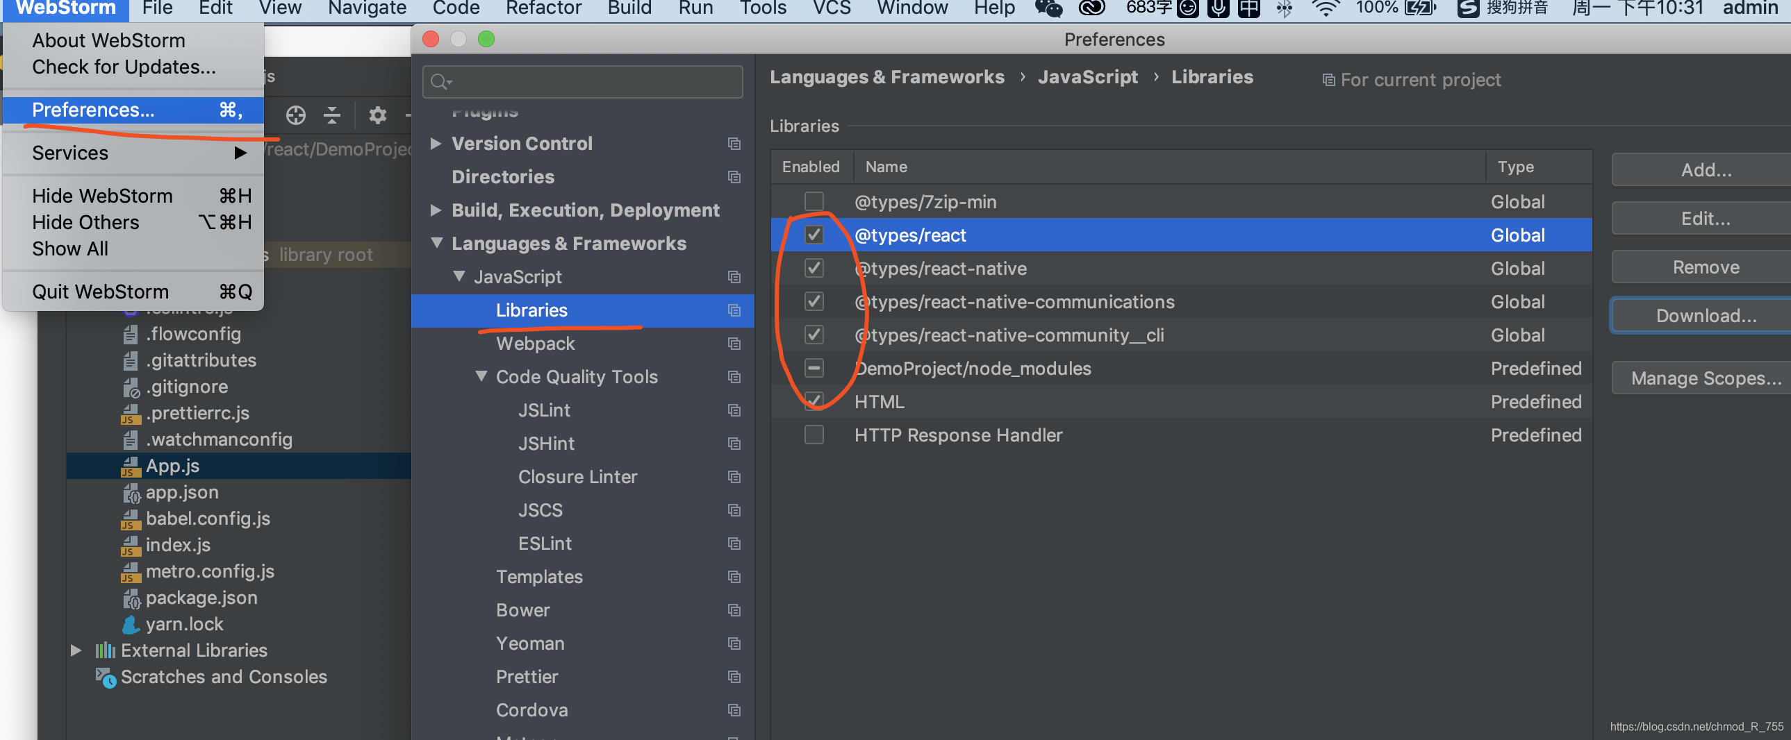This screenshot has width=1791, height=740.
Task: Click the project-level icon next to Prettier
Action: [734, 678]
